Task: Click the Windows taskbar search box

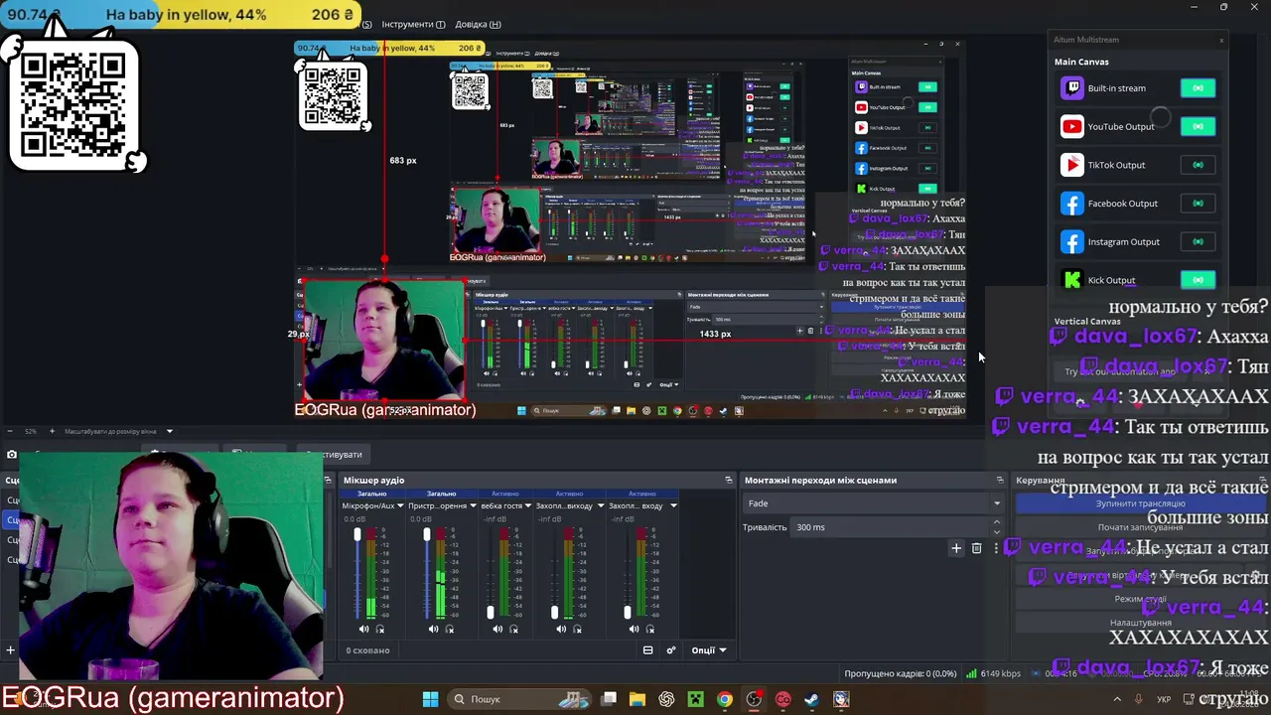Action: [x=520, y=699]
